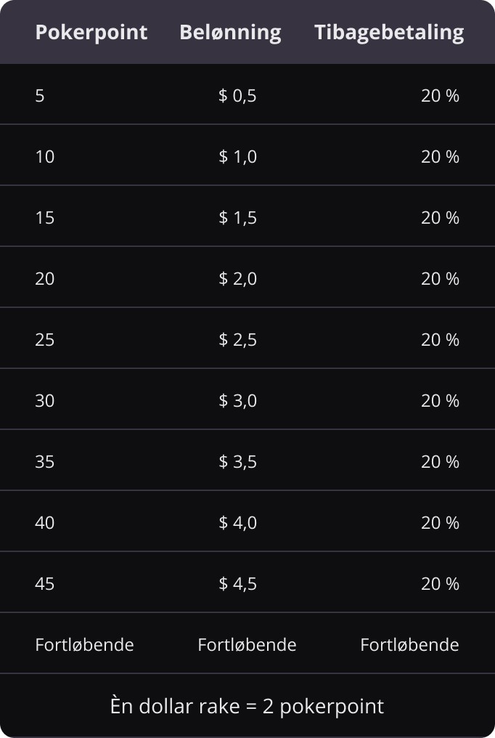The image size is (495, 738).
Task: Click the $ 1,0 reward value
Action: [x=237, y=156]
